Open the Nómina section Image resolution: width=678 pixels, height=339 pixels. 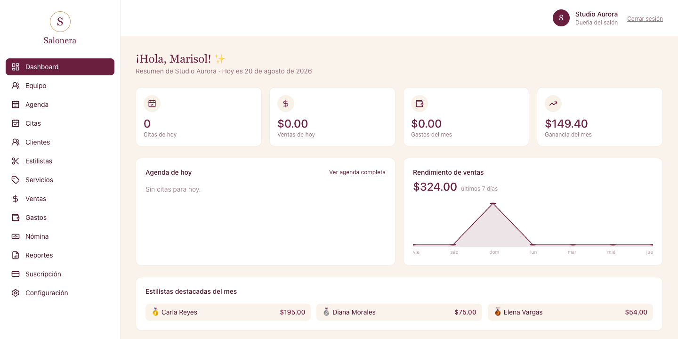pos(60,236)
